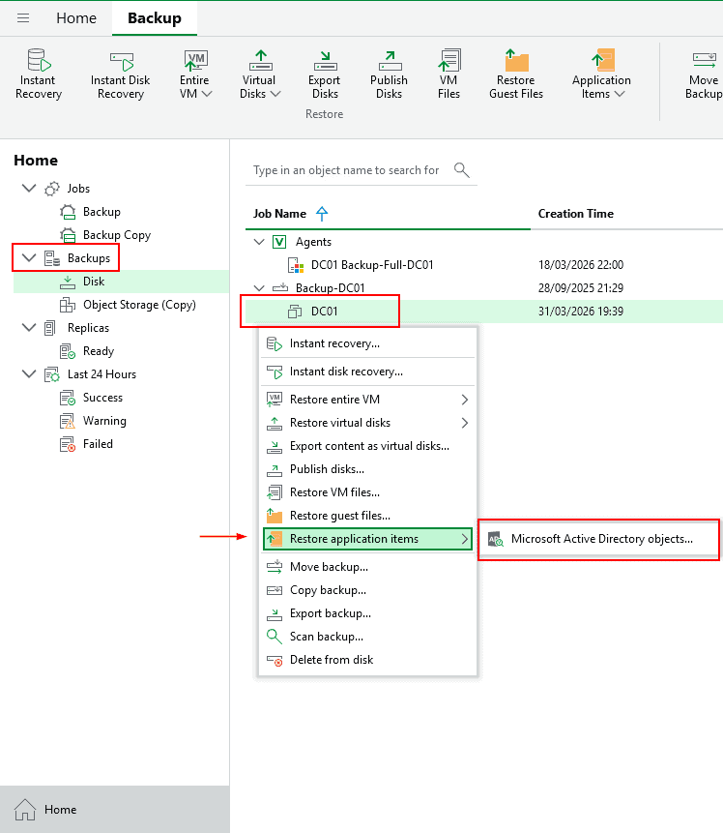Click the object name search field

[x=346, y=170]
